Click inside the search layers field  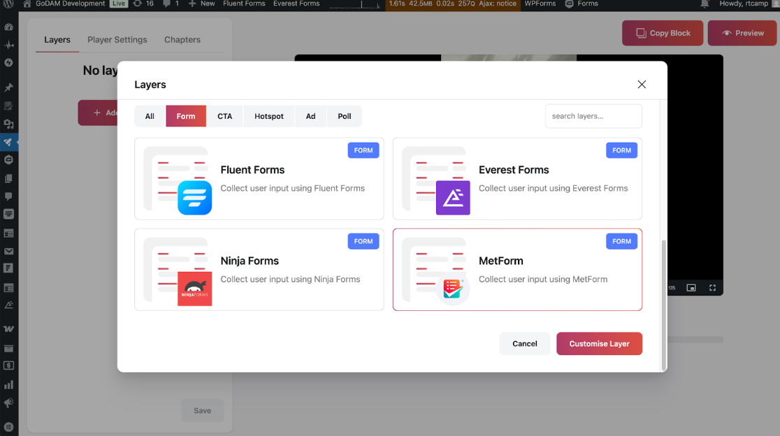tap(593, 116)
